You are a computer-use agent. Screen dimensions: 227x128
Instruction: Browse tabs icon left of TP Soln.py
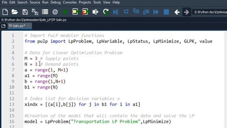4,26
